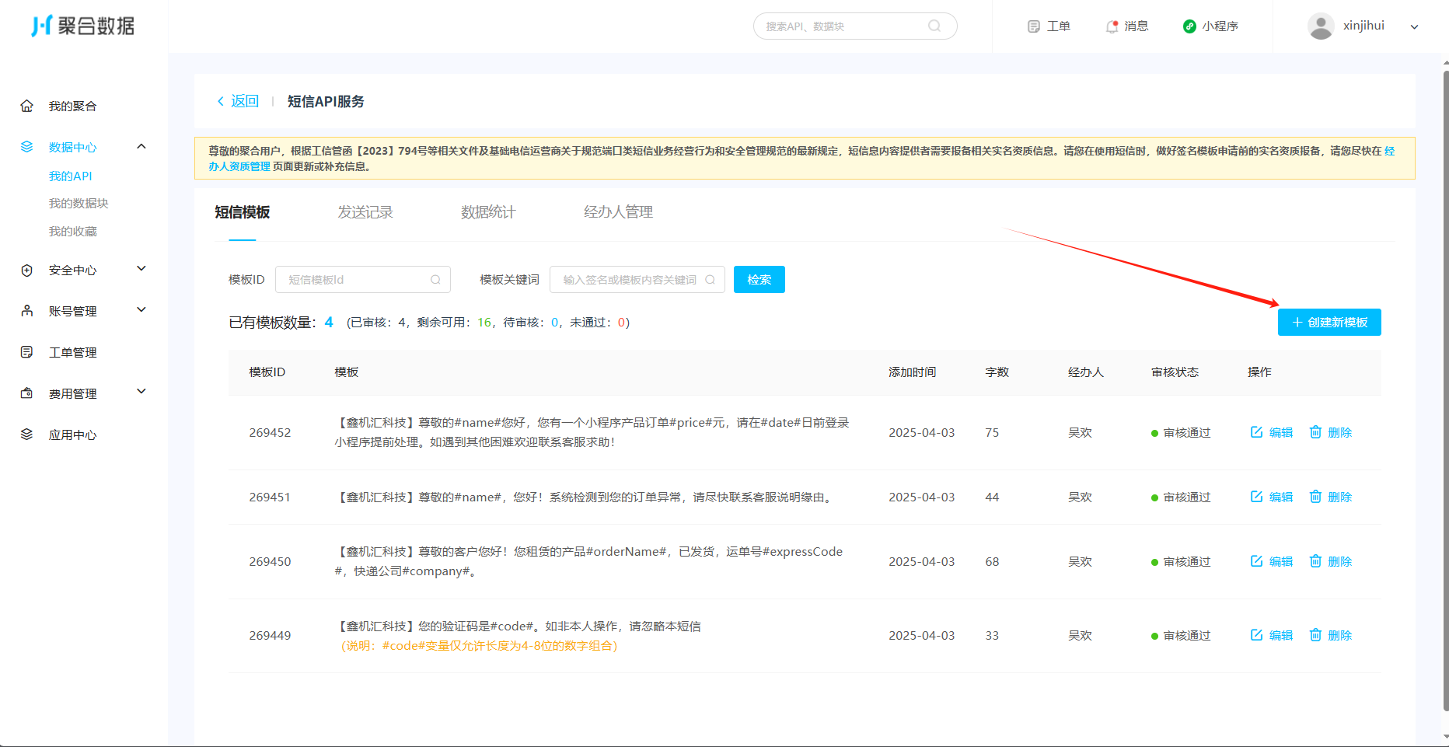1449x747 pixels.
Task: Click template ID 269451 cell
Action: click(270, 497)
